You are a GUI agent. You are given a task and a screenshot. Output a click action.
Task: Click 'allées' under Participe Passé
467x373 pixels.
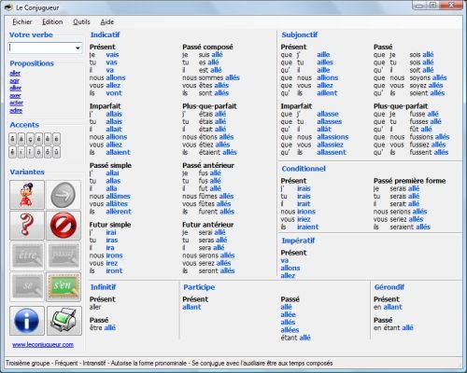pos(290,330)
